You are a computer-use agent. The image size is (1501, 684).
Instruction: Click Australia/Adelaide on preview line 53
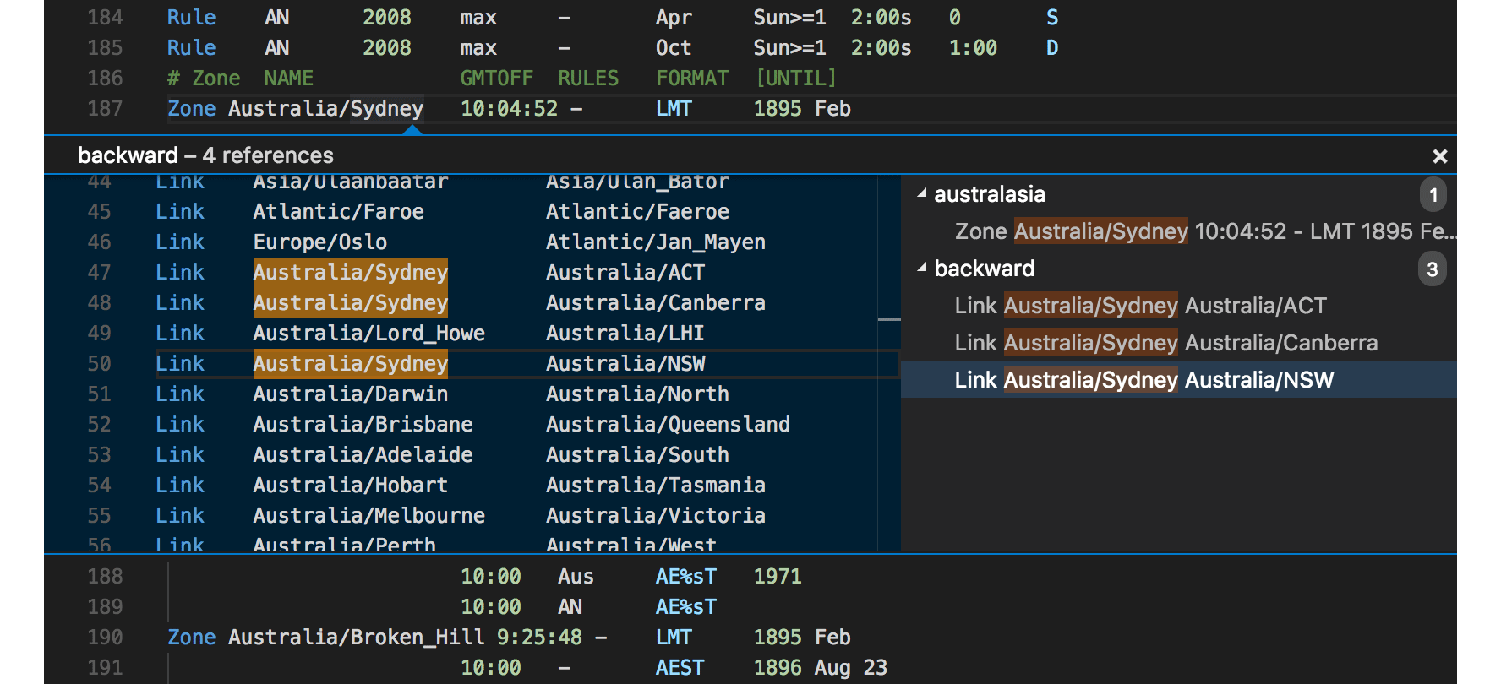(x=363, y=455)
